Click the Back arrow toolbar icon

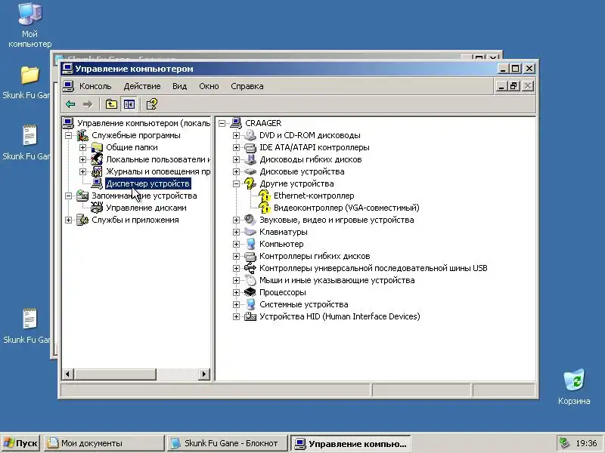pyautogui.click(x=70, y=104)
